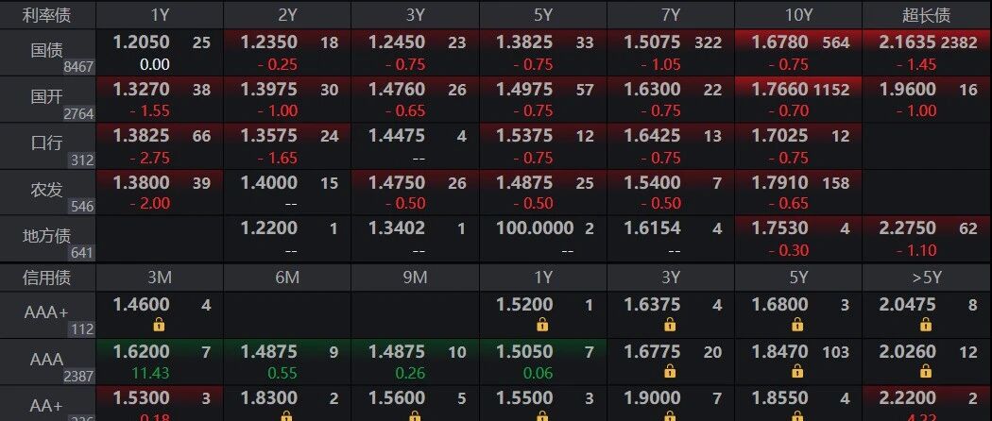This screenshot has width=992, height=421.
Task: Select the 信用债 section header
Action: [x=47, y=277]
